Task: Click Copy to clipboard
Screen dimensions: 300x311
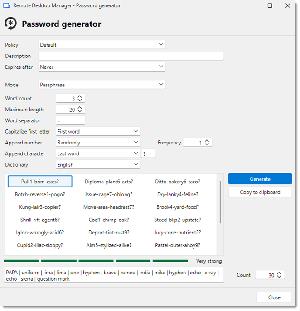Action: [260, 192]
